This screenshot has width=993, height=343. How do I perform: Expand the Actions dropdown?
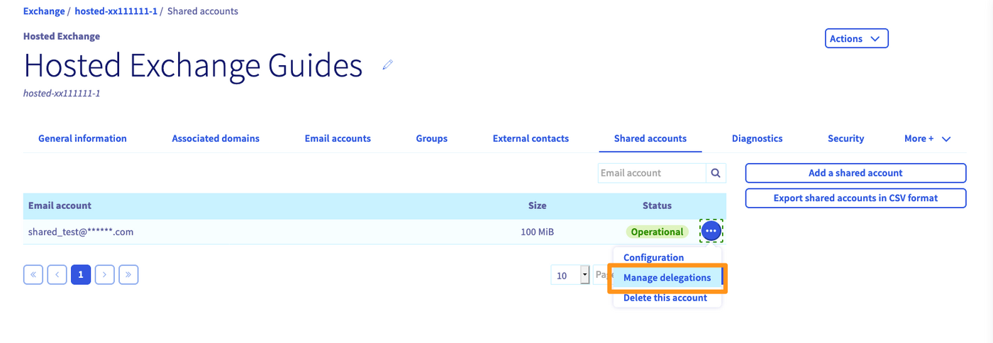tap(856, 39)
